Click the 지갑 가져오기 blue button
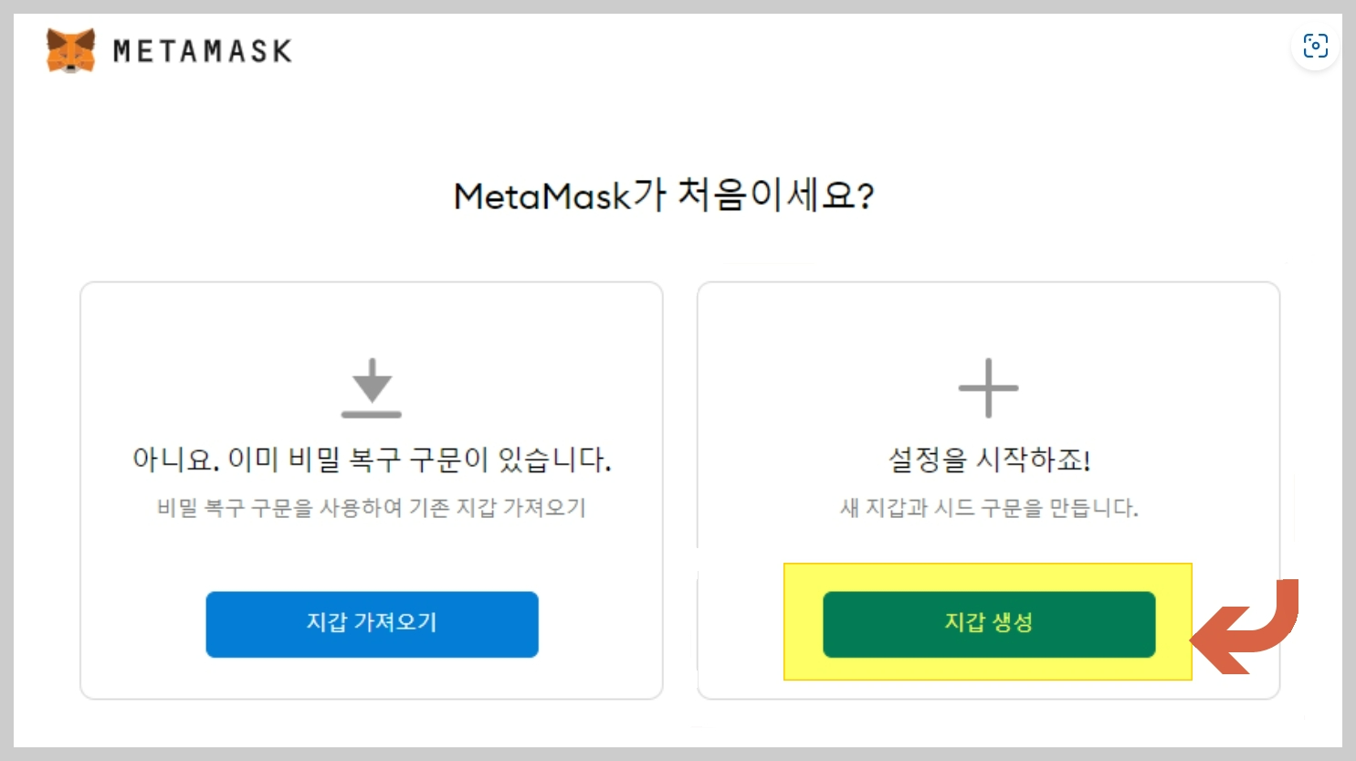Viewport: 1356px width, 761px height. pyautogui.click(x=371, y=624)
